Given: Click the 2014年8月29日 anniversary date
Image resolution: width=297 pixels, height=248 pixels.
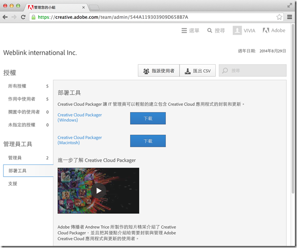Looking at the screenshot, I should click(x=273, y=51).
